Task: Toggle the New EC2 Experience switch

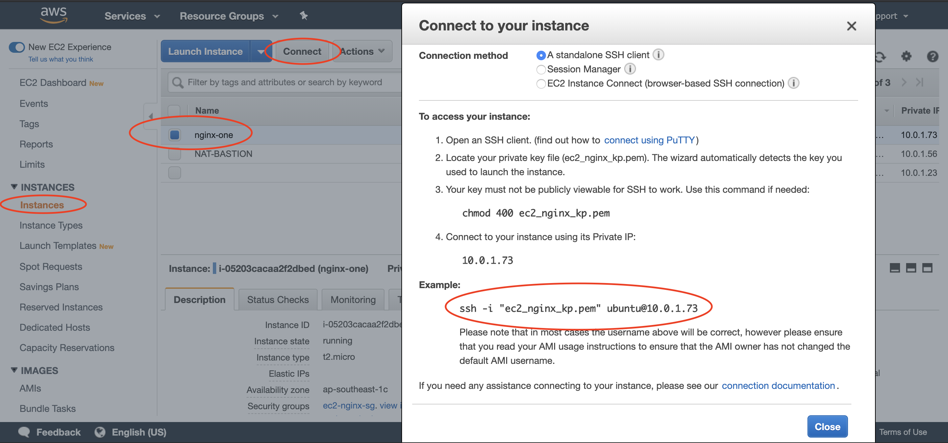Action: pos(17,47)
